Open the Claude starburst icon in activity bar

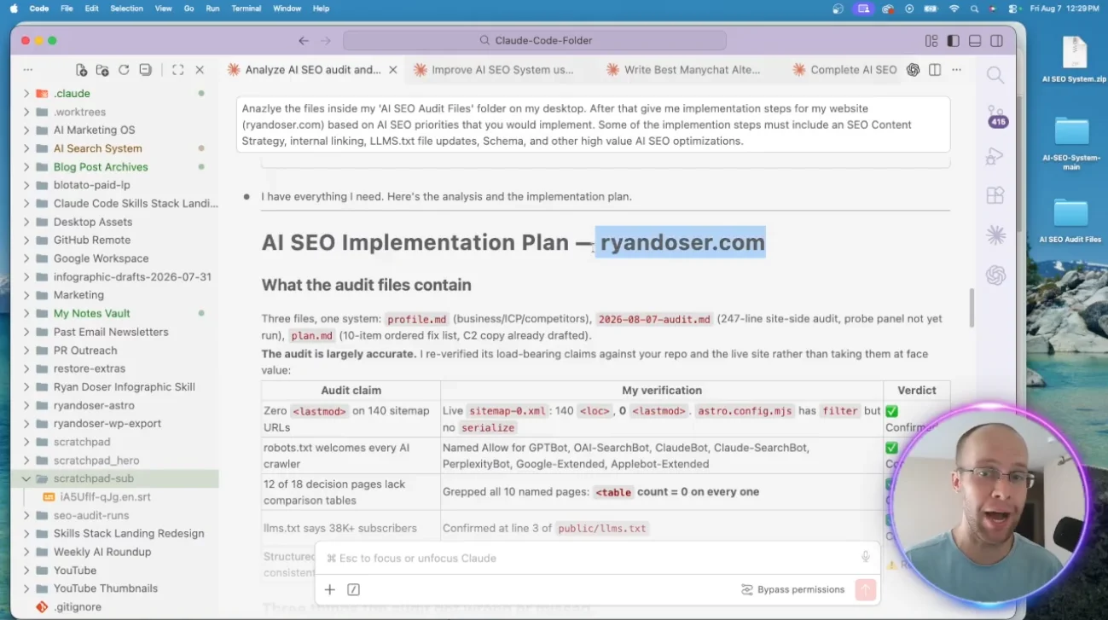coord(995,235)
